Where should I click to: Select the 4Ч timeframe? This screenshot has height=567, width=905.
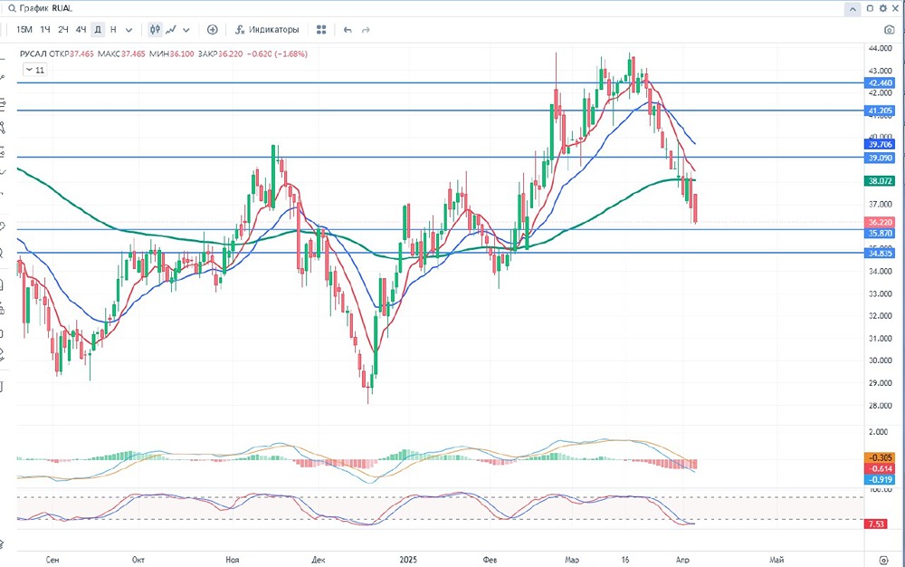(81, 30)
